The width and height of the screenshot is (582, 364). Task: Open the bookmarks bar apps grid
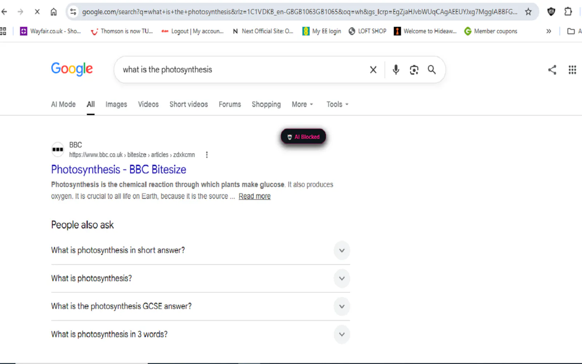(x=3, y=31)
